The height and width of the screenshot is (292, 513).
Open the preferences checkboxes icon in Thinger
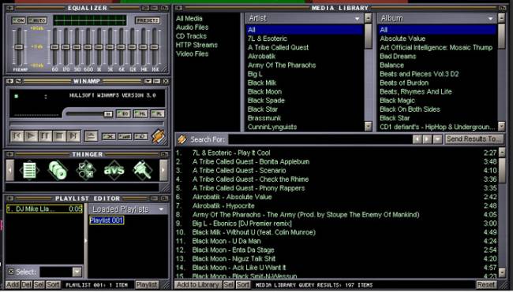pyautogui.click(x=86, y=170)
